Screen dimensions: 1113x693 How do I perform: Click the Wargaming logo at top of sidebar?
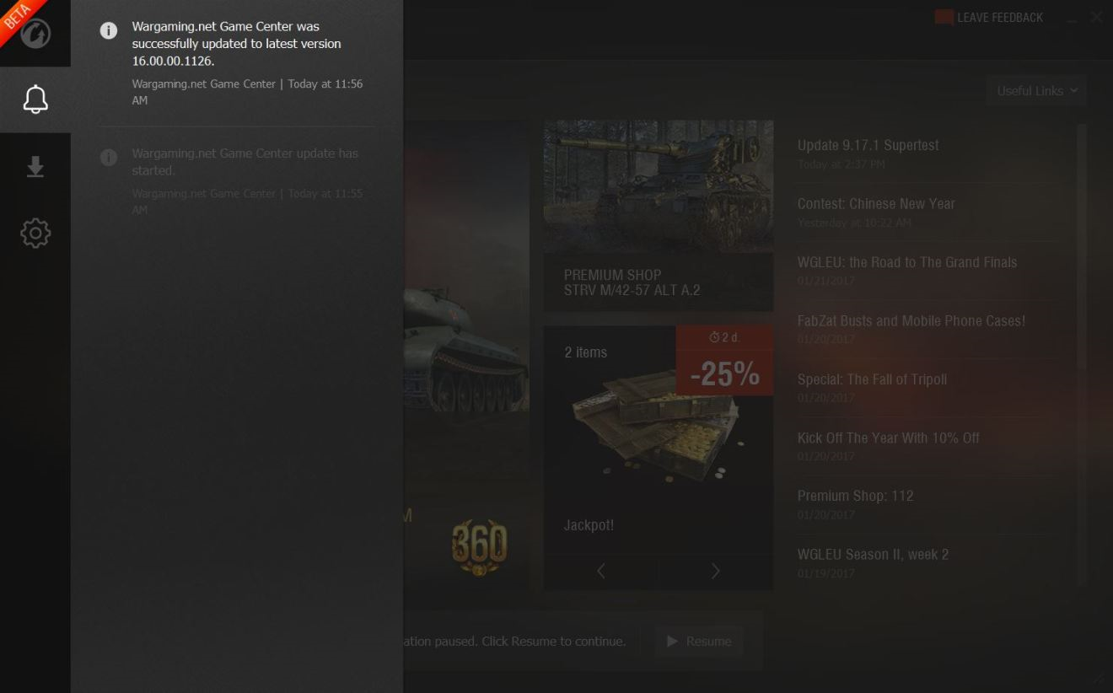pyautogui.click(x=35, y=33)
